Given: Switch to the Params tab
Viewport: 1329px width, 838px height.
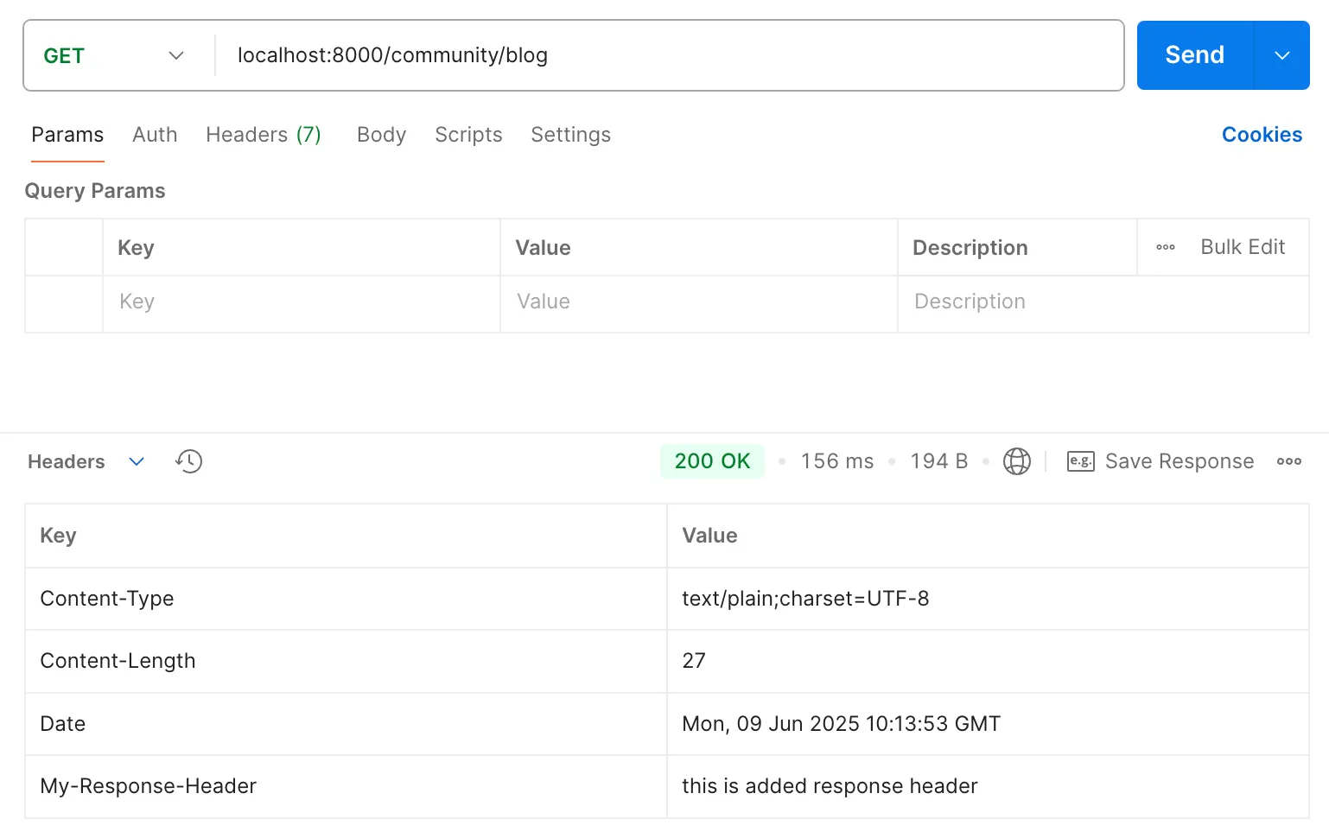Looking at the screenshot, I should pos(67,135).
